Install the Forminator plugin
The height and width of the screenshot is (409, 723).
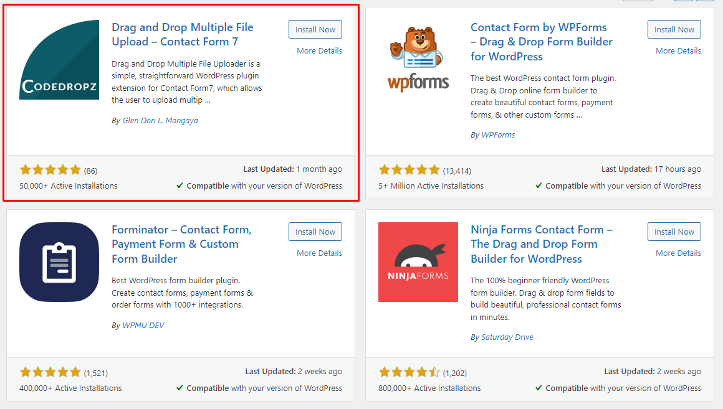[x=315, y=232]
